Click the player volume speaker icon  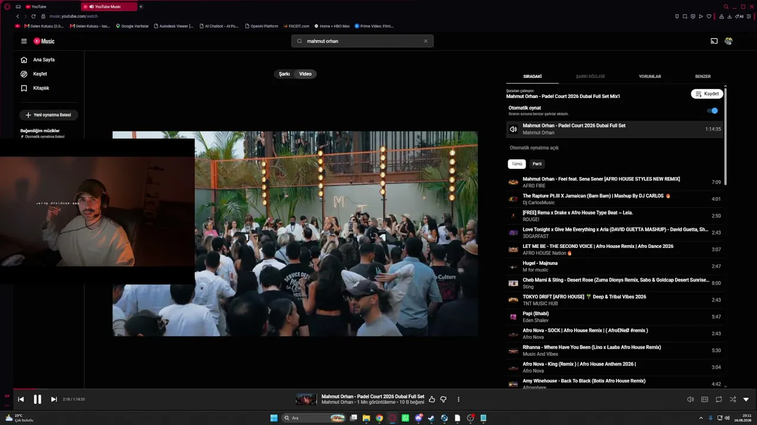tap(690, 400)
